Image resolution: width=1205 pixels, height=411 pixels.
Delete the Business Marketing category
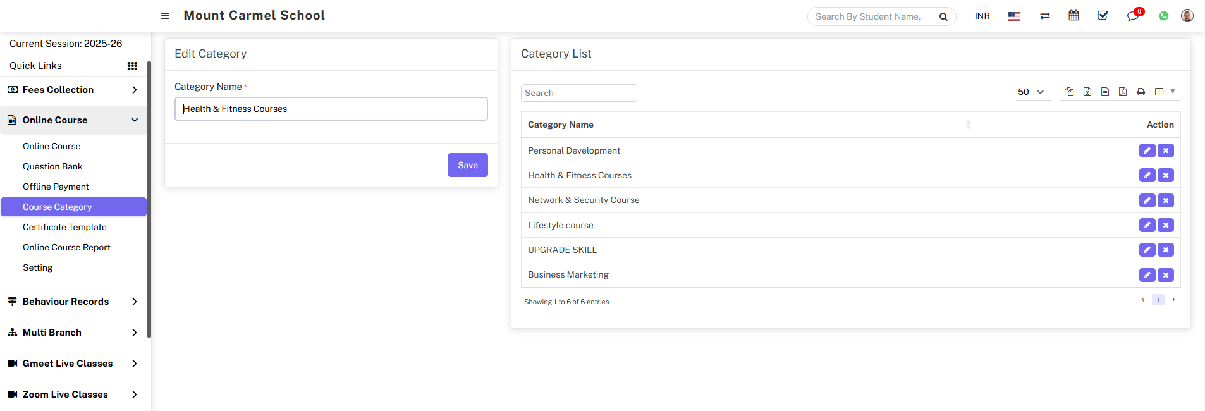click(1166, 275)
